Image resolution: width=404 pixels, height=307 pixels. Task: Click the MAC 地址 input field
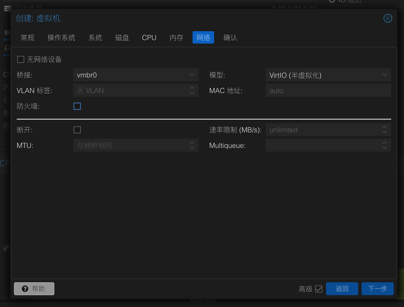pos(328,91)
